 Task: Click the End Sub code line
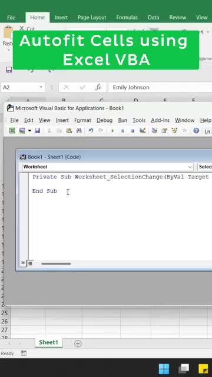pyautogui.click(x=45, y=191)
